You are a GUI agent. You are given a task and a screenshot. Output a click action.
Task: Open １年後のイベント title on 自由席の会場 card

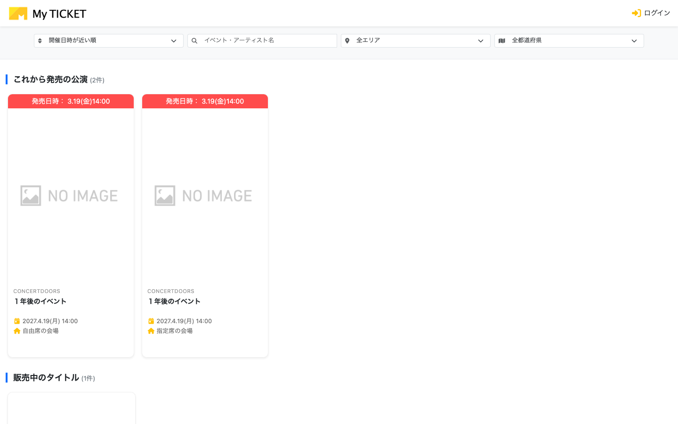click(x=40, y=302)
